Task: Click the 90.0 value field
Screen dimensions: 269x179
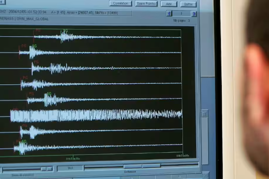Action: click(x=70, y=168)
